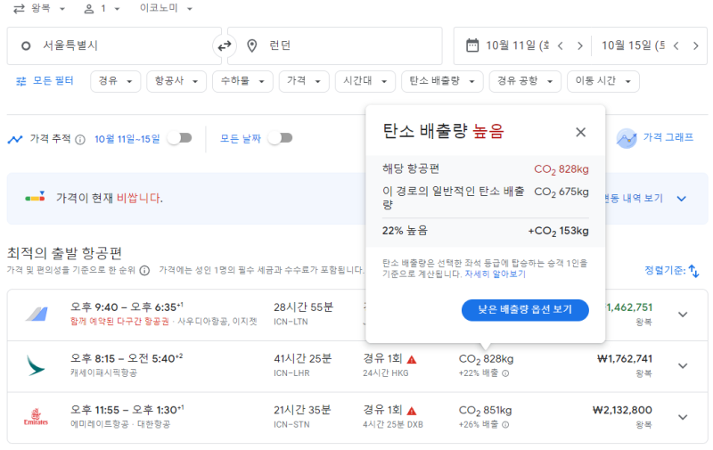The width and height of the screenshot is (713, 450).
Task: Open 자세히 알아보기 link
Action: coord(495,274)
